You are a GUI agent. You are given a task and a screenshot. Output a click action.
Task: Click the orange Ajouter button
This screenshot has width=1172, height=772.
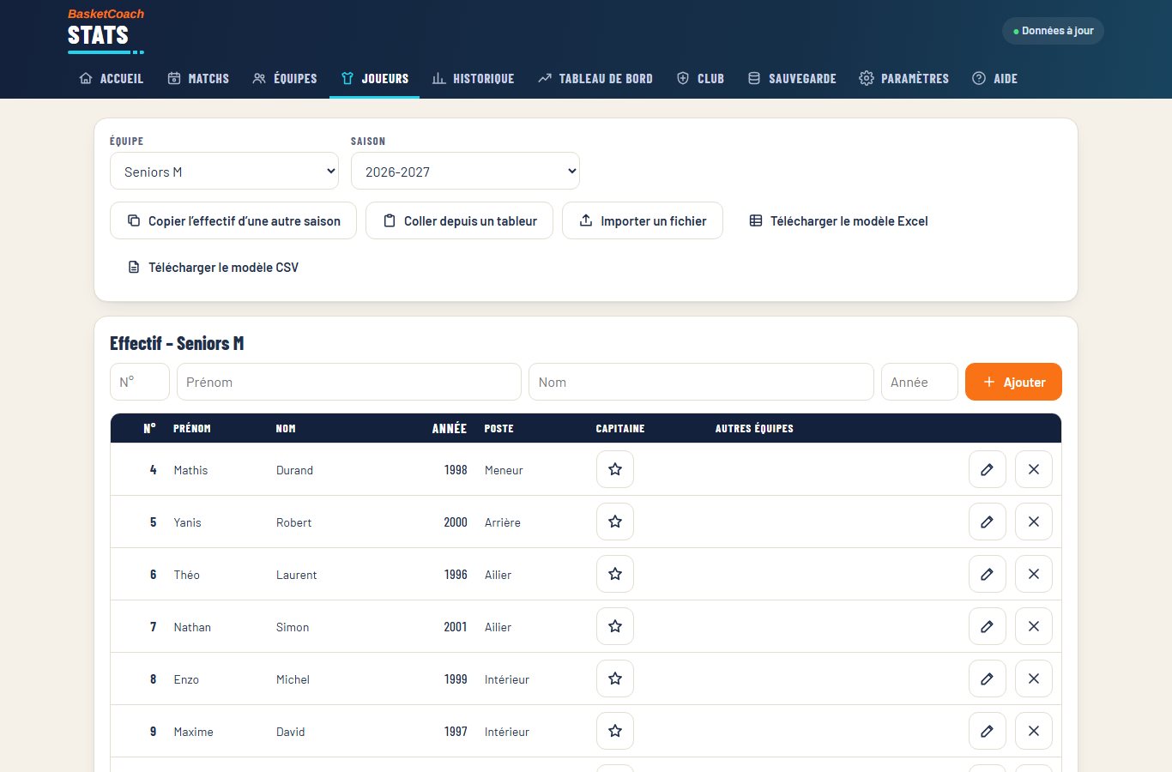tap(1013, 382)
